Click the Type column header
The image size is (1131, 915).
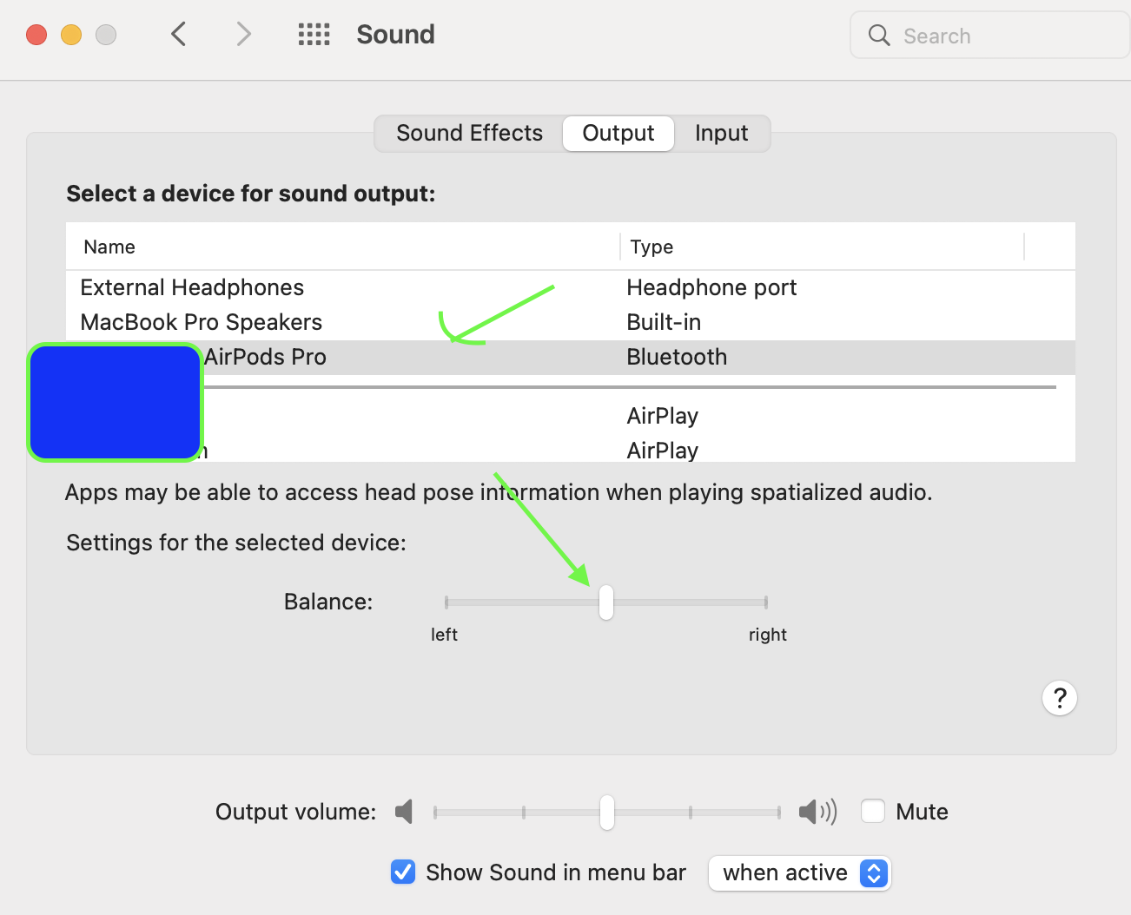pyautogui.click(x=651, y=247)
